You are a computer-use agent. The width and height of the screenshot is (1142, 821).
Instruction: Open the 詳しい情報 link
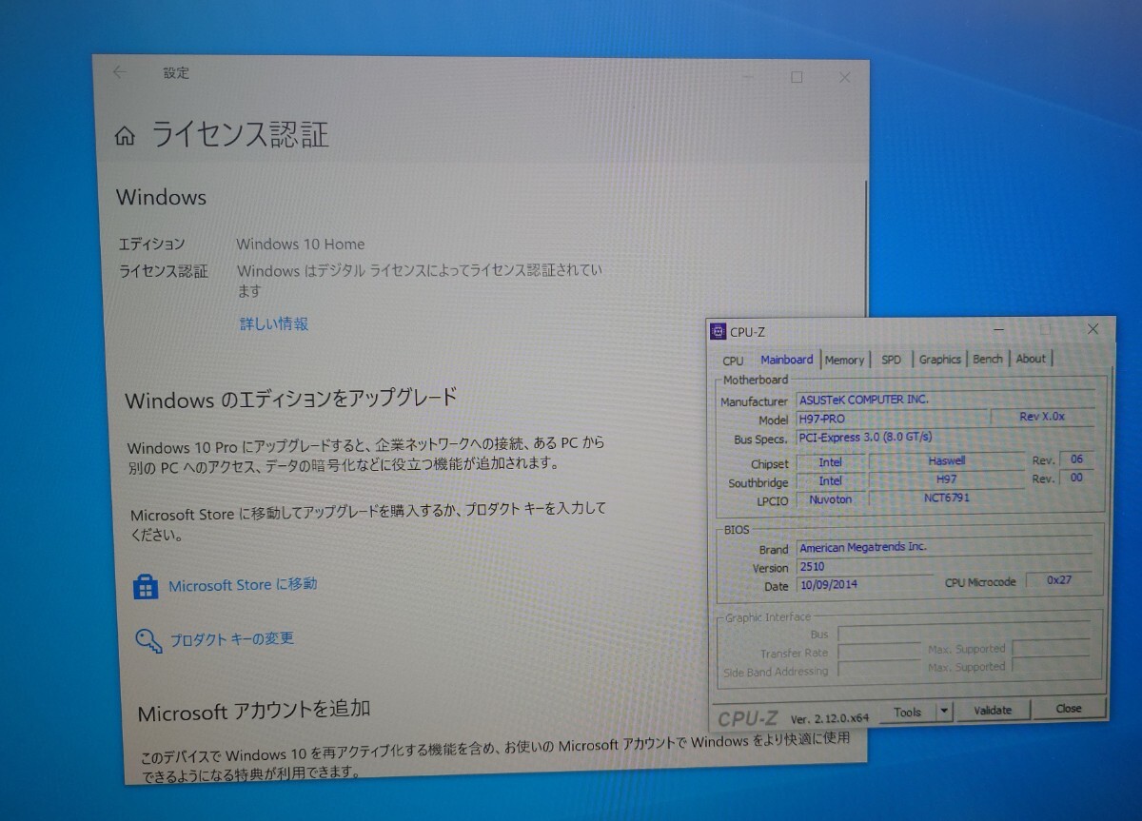[274, 323]
